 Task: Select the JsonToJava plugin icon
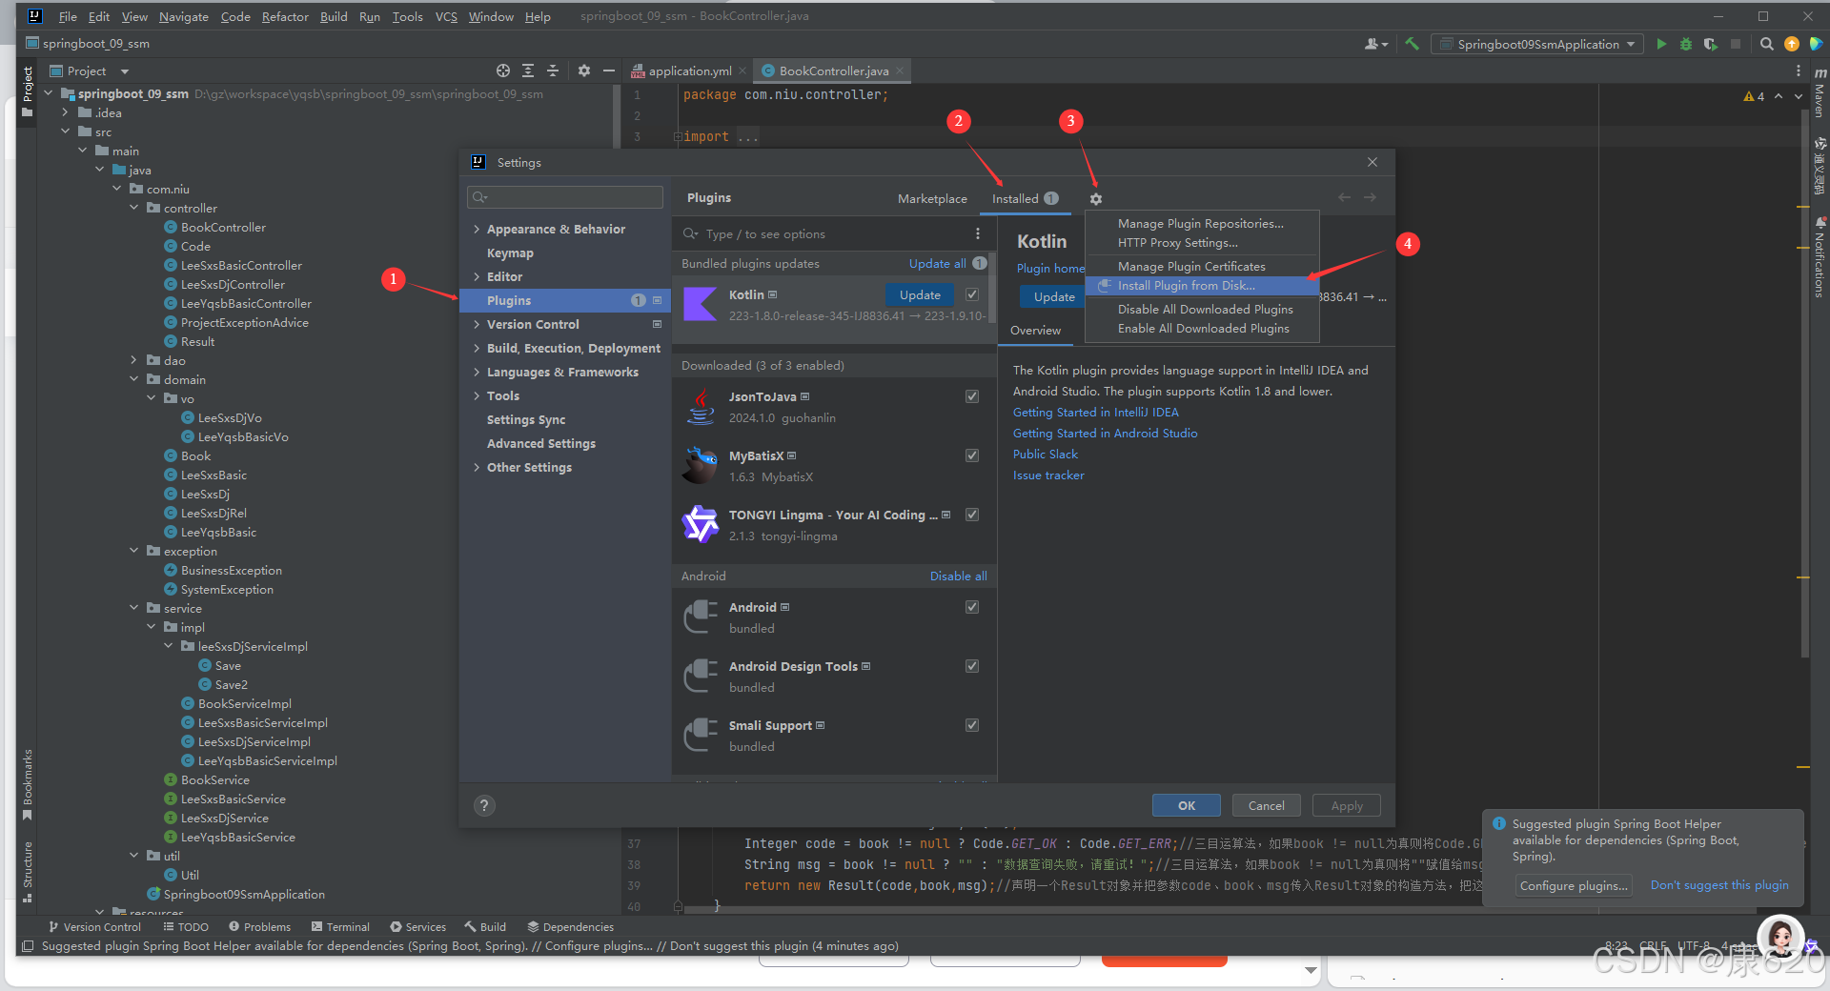(701, 407)
